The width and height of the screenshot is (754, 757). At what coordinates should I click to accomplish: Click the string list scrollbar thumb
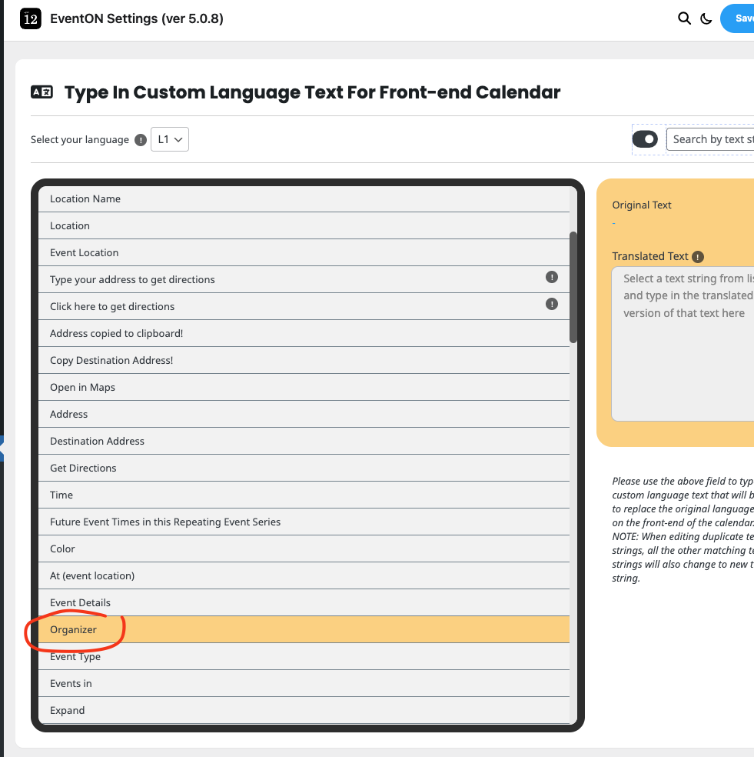[573, 287]
